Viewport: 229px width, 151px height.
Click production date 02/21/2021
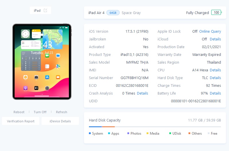coord(211,47)
